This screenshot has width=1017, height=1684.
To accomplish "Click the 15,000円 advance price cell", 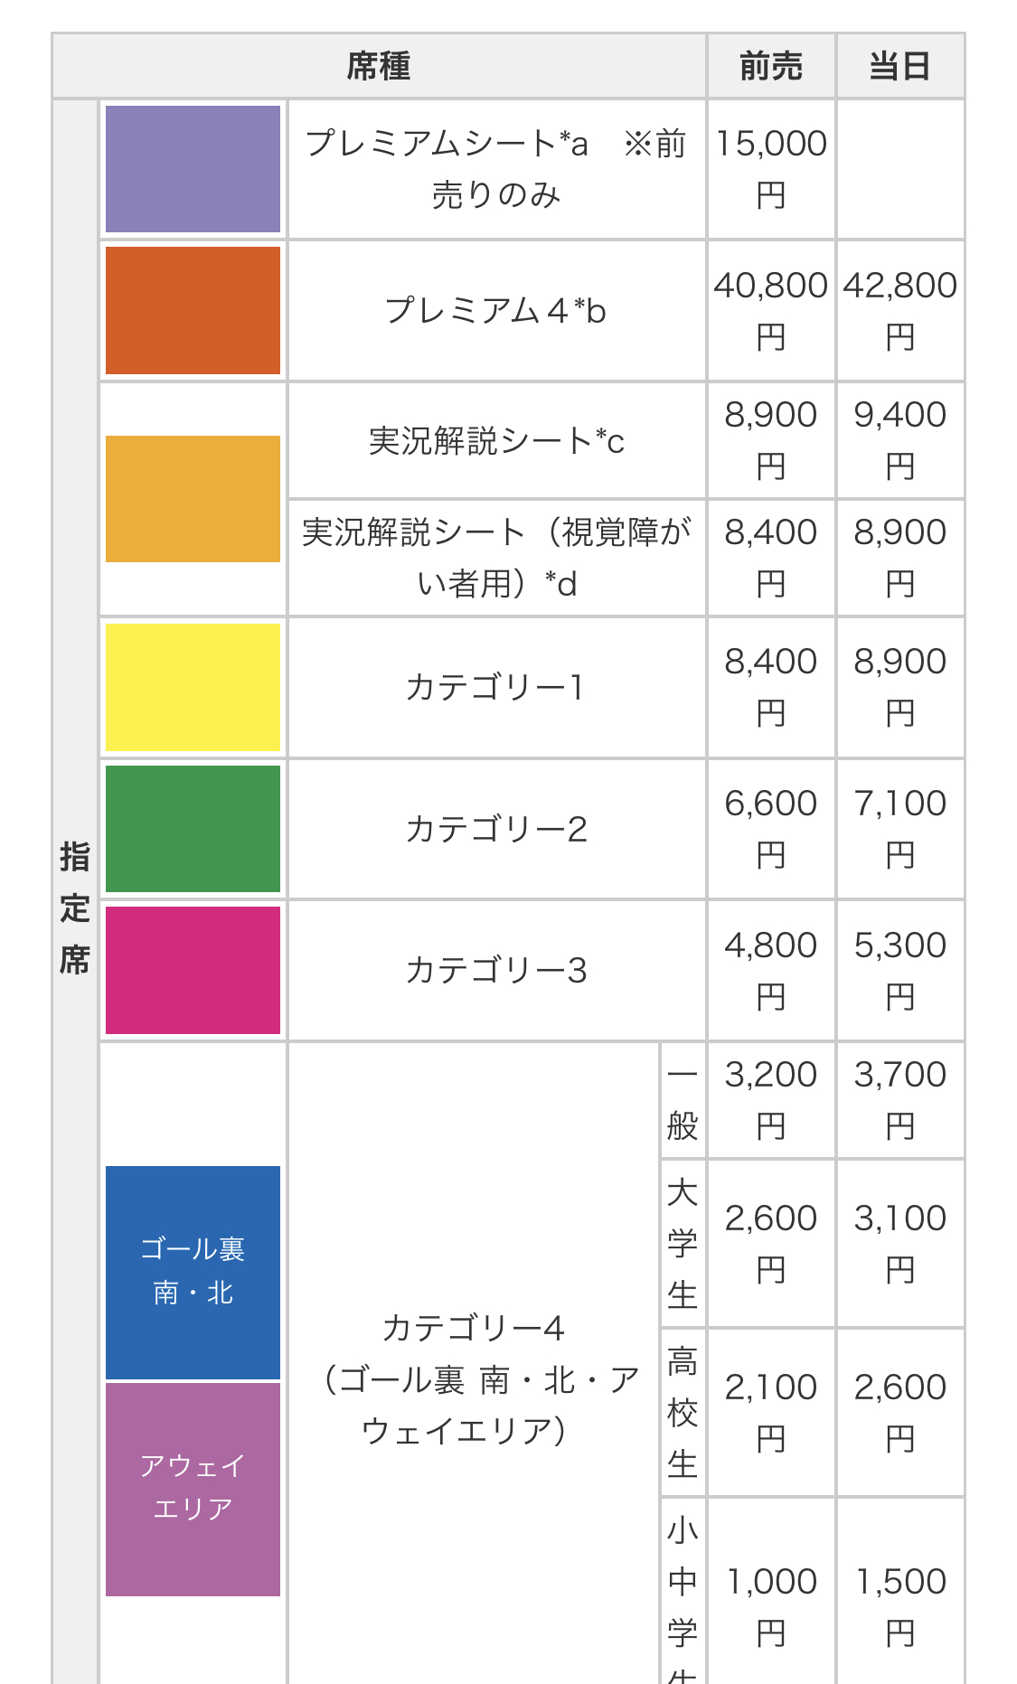I will pos(770,169).
